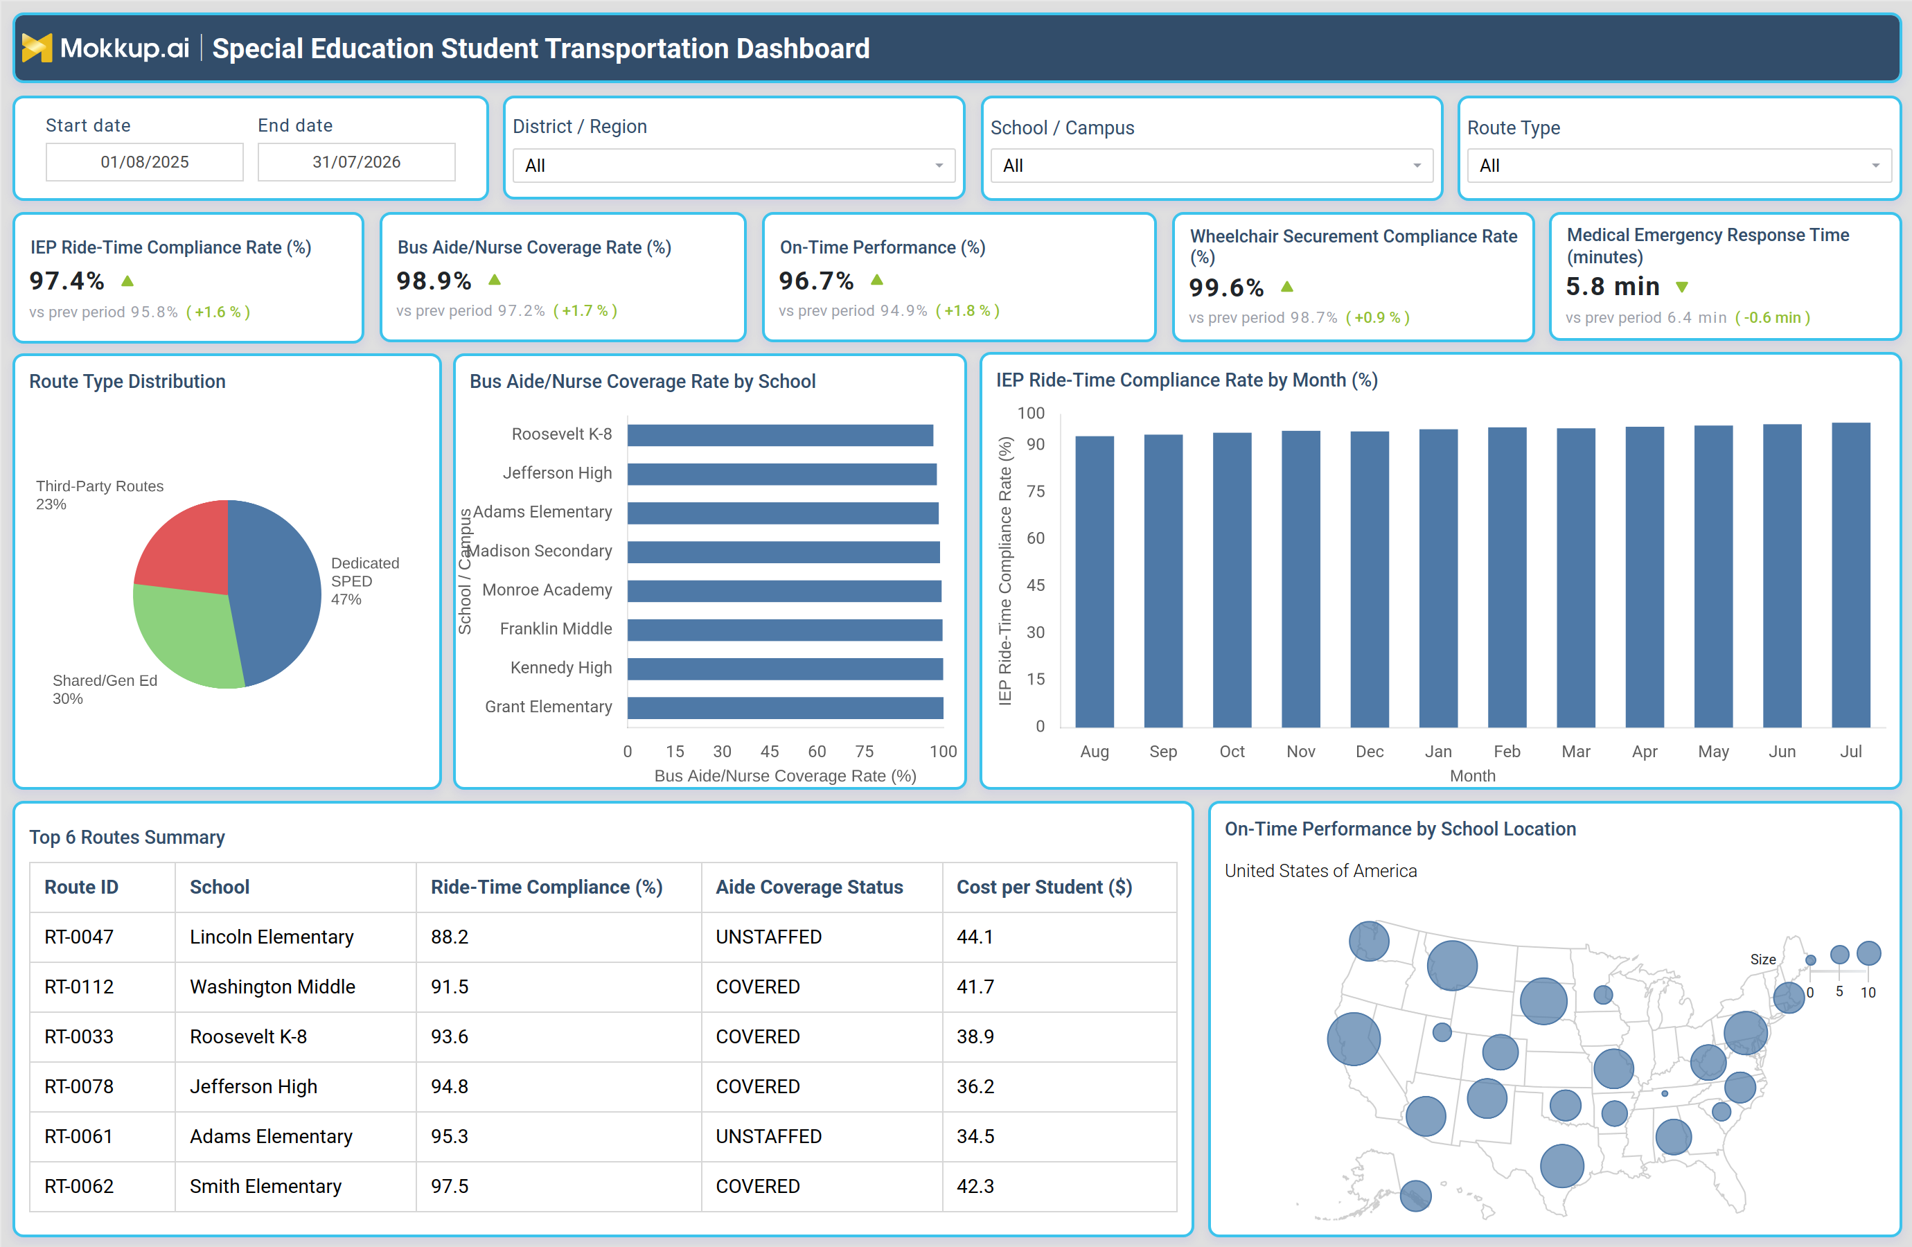This screenshot has height=1247, width=1912.
Task: Click the 5.8 min response time value
Action: point(1612,287)
